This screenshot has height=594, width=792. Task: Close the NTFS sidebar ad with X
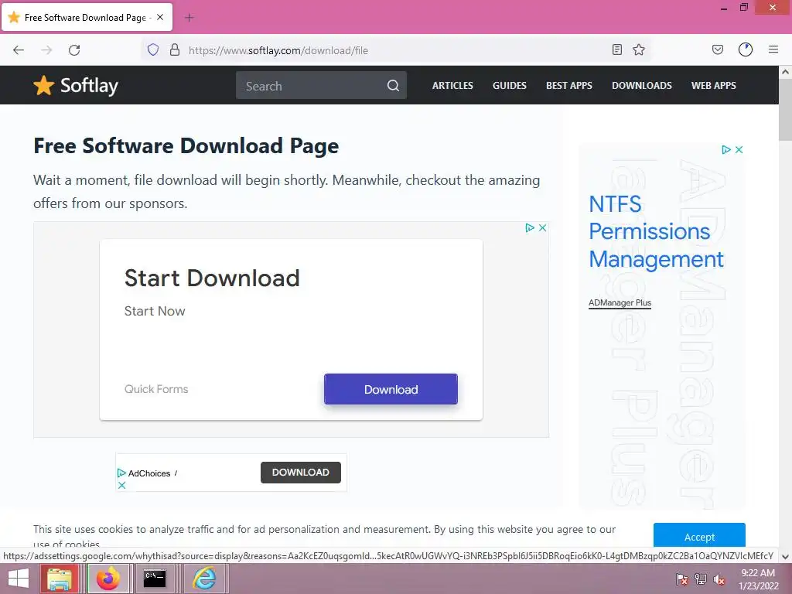[x=739, y=149]
